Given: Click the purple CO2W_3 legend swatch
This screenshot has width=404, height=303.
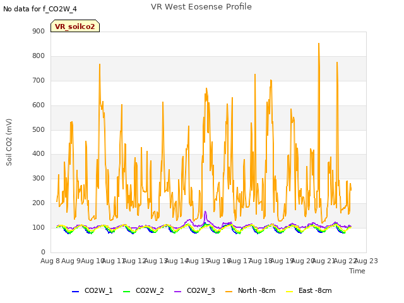Looking at the screenshot, I should point(177,292).
